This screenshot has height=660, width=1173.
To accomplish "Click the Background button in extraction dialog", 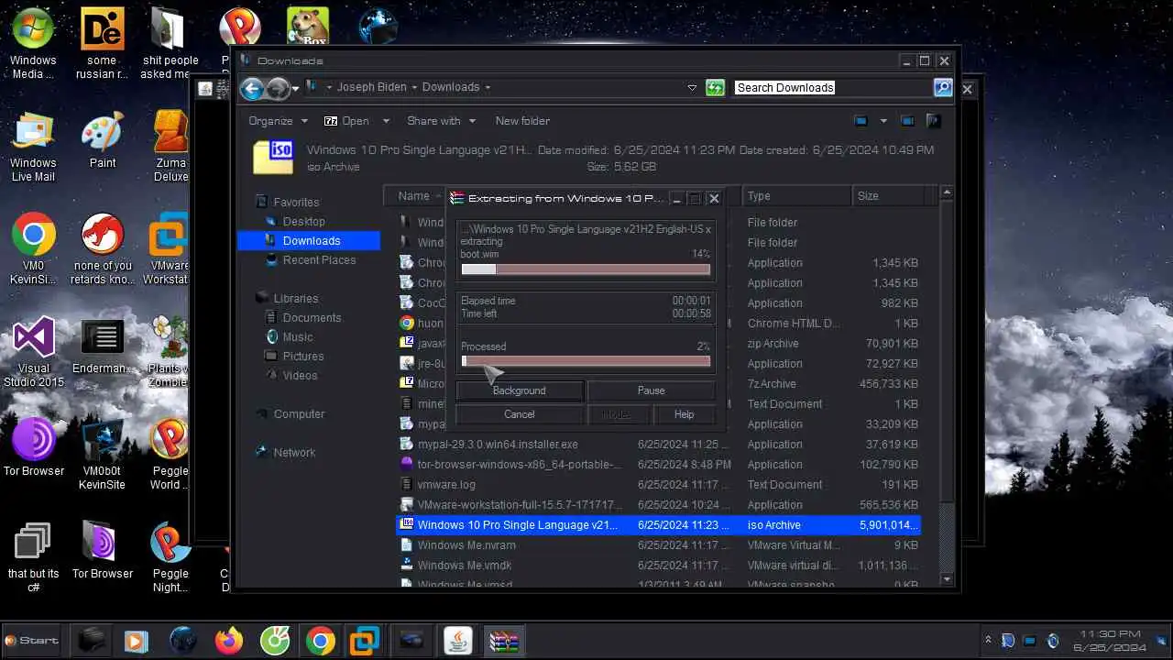I will [519, 390].
